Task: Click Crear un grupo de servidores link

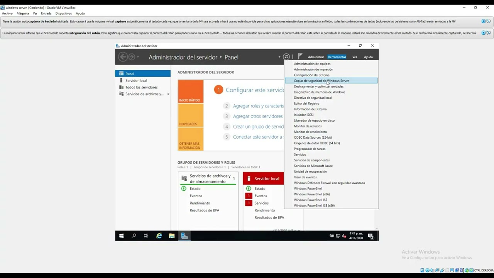Action: (x=258, y=127)
